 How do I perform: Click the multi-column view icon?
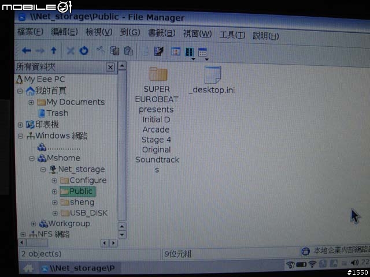click(190, 52)
